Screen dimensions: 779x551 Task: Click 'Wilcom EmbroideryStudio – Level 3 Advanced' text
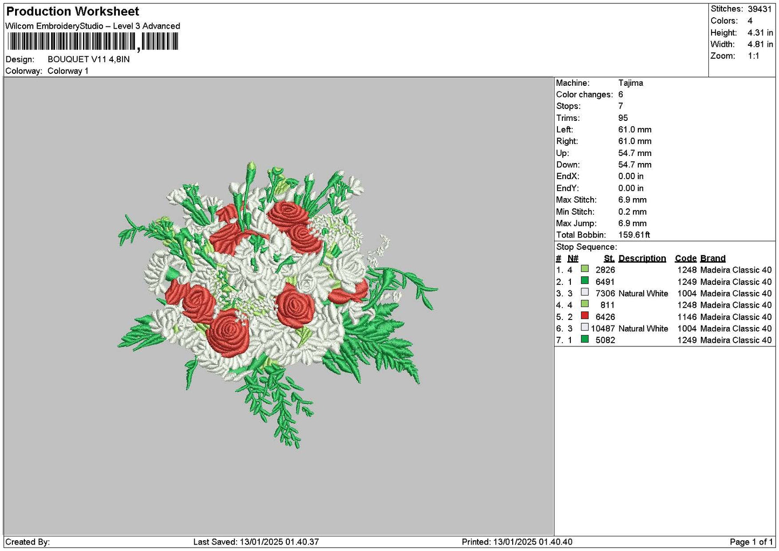pyautogui.click(x=93, y=26)
